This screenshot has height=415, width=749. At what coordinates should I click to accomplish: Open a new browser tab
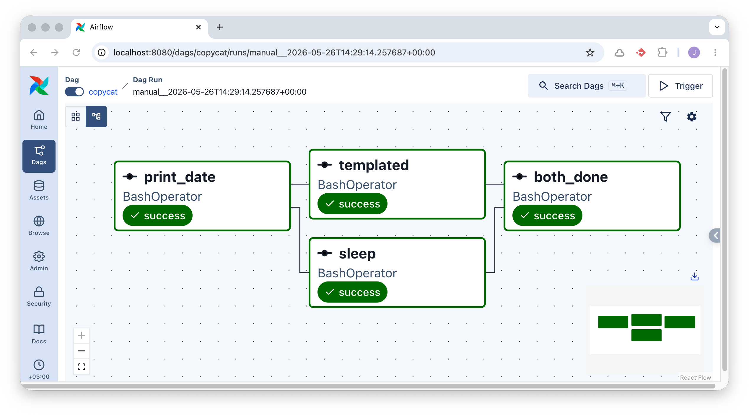[x=220, y=27]
